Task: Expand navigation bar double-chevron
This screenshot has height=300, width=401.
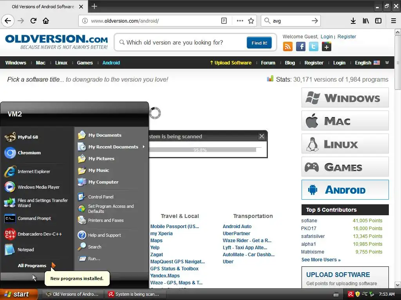Action: [x=387, y=62]
